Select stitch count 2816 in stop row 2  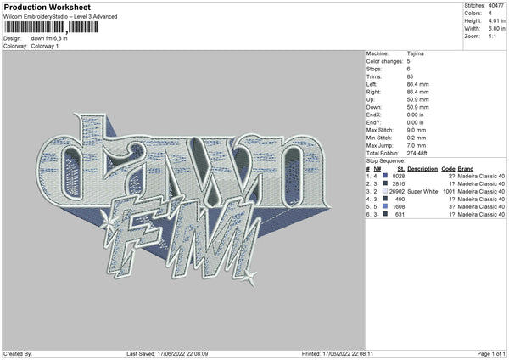(x=399, y=184)
